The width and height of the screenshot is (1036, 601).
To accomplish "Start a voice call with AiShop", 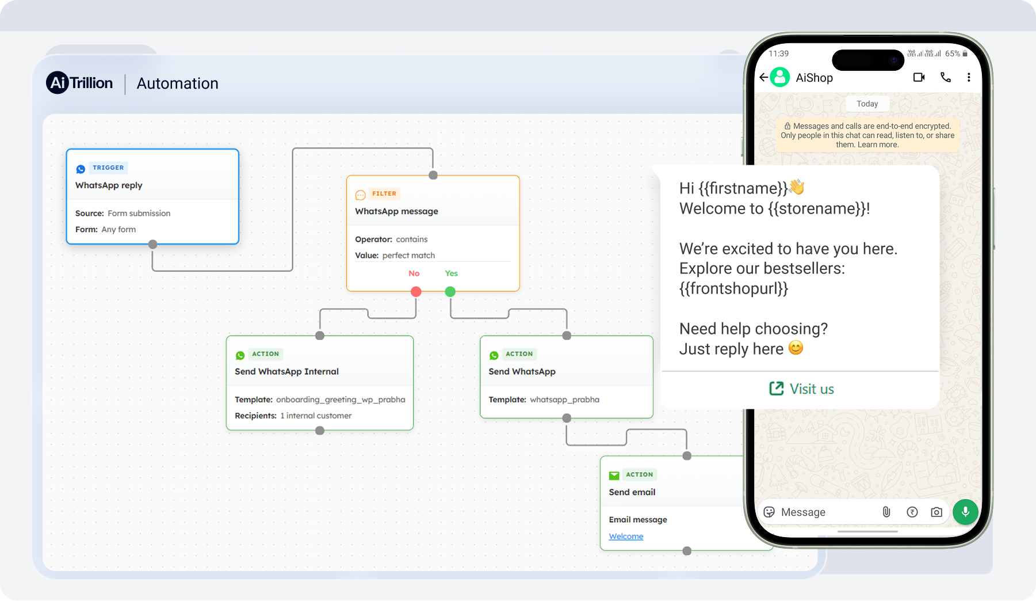I will click(x=946, y=77).
